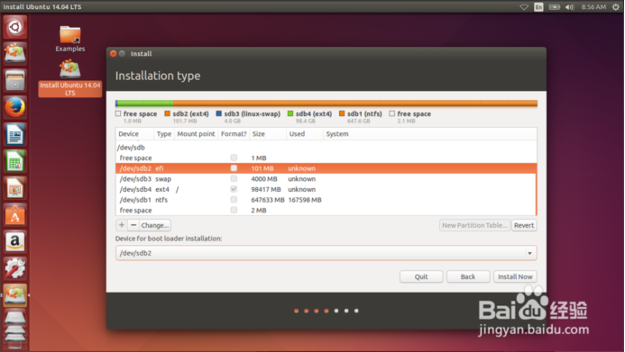This screenshot has width=625, height=352.
Task: Open LibreOffice Calc spreadsheet
Action: pos(15,161)
